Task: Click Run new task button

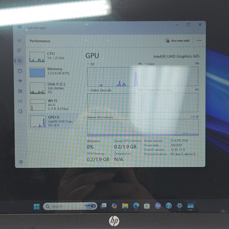Action: click(177, 41)
